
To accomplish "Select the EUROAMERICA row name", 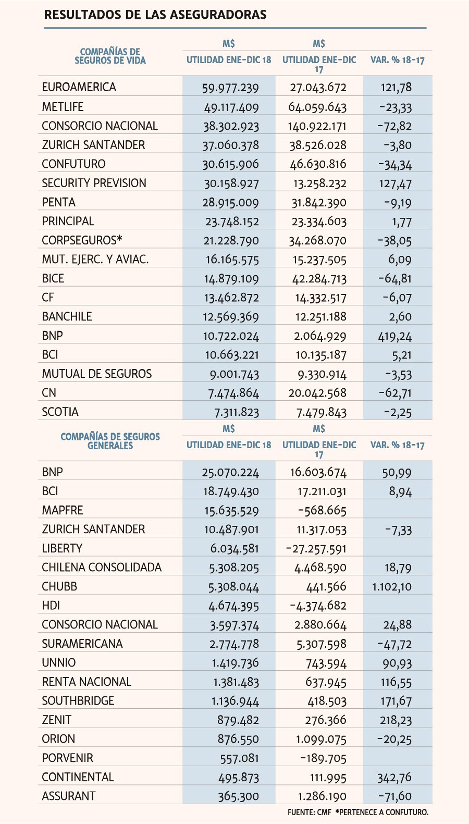I will point(79,87).
